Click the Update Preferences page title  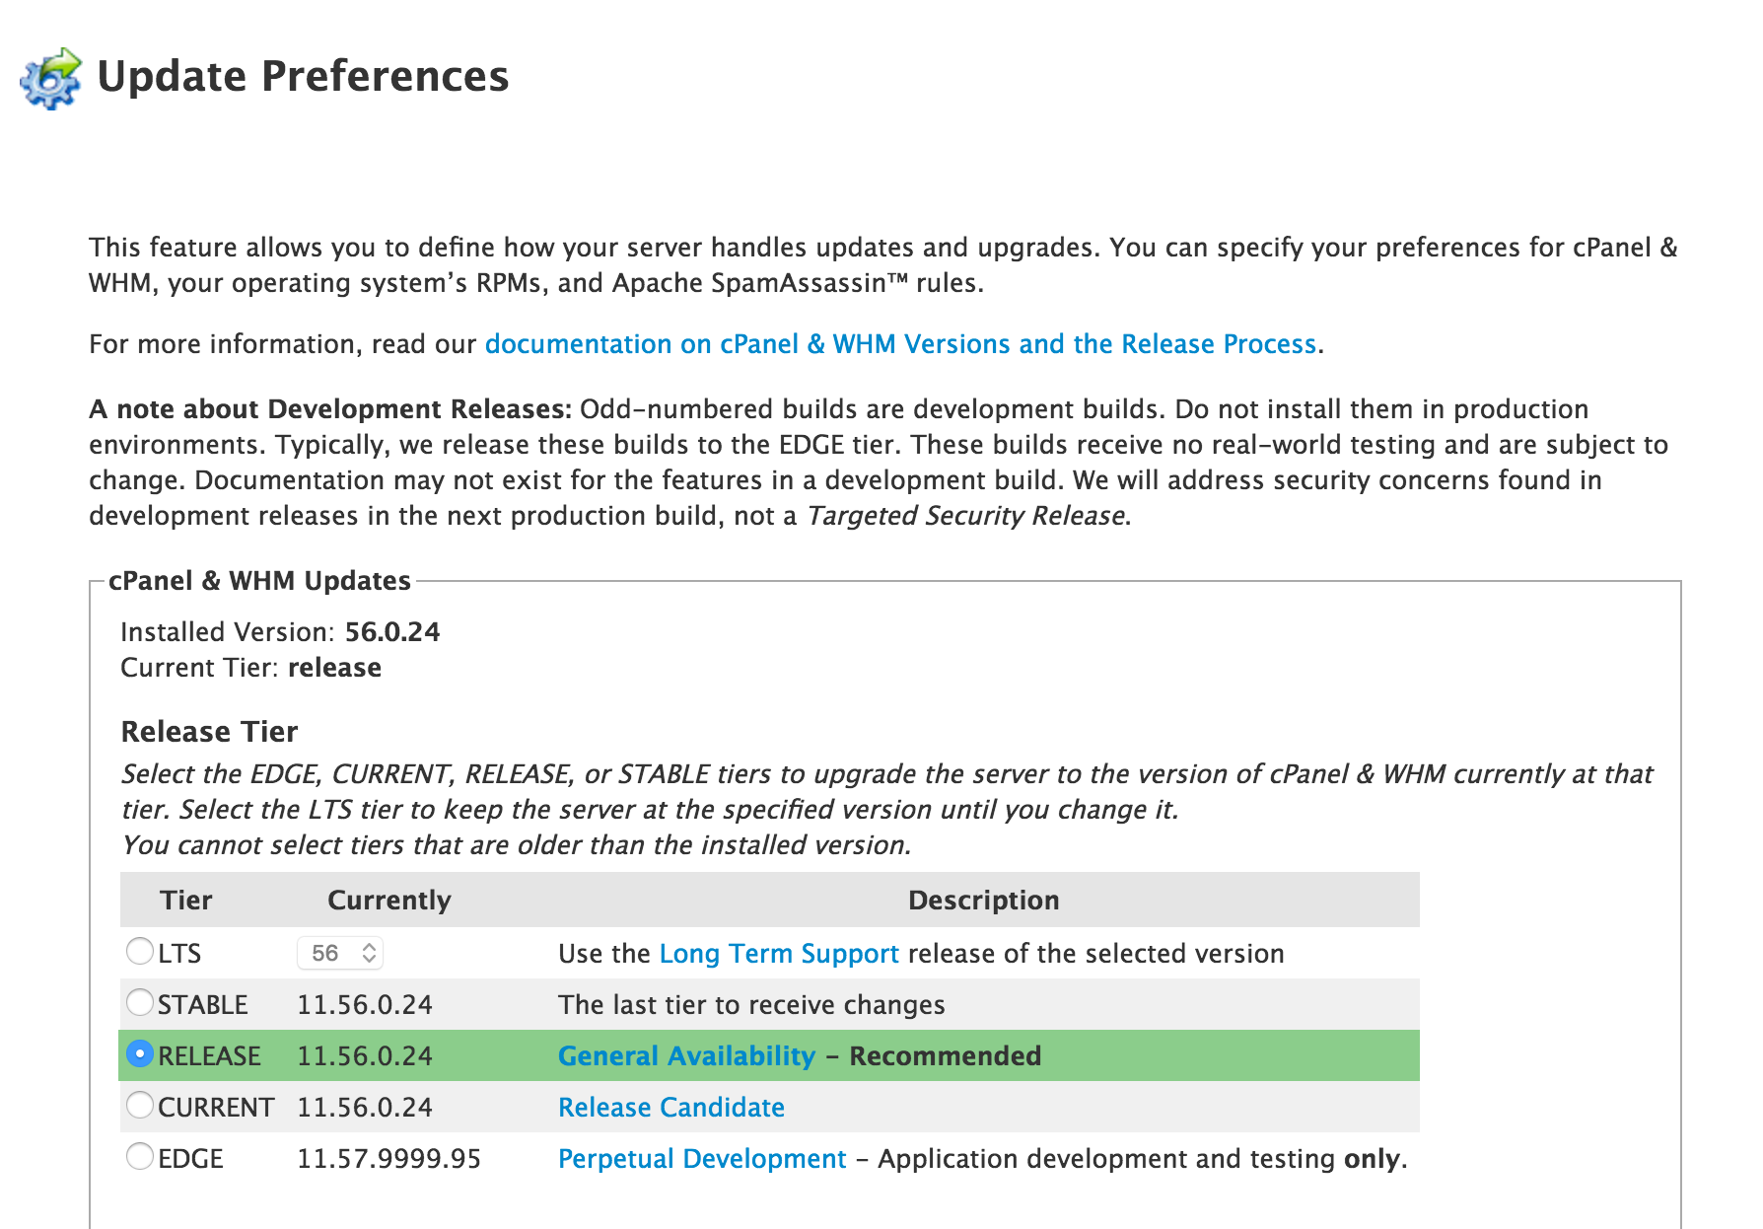point(303,77)
